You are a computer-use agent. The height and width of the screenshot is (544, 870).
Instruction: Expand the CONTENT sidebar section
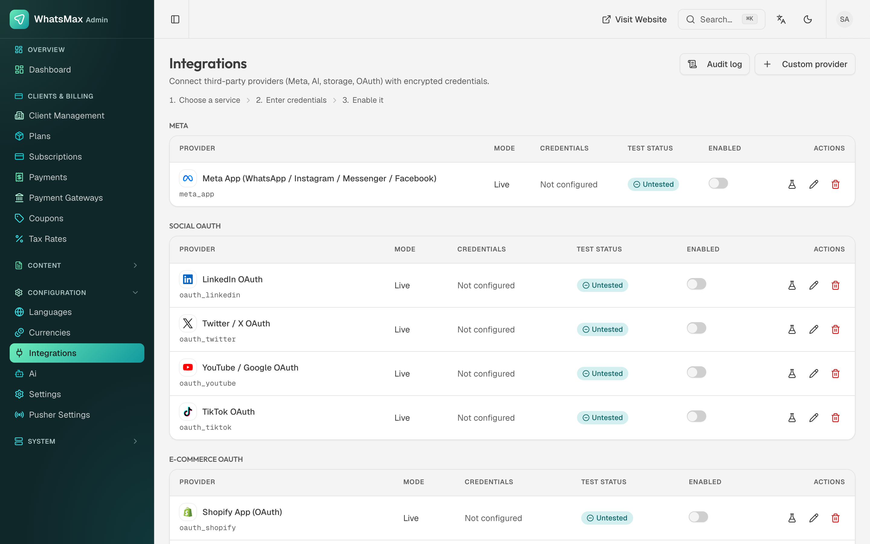click(x=77, y=265)
